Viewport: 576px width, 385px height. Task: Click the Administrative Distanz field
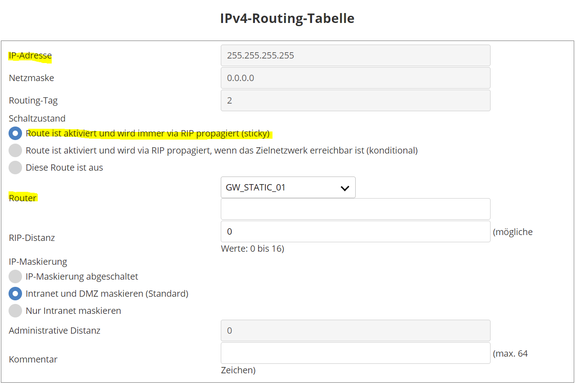[355, 331]
